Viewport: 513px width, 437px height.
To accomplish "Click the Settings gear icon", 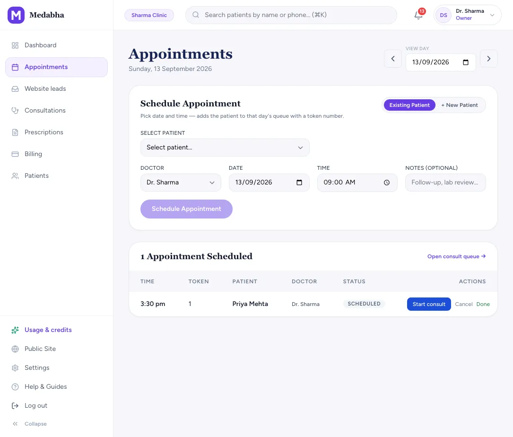I will [x=15, y=368].
